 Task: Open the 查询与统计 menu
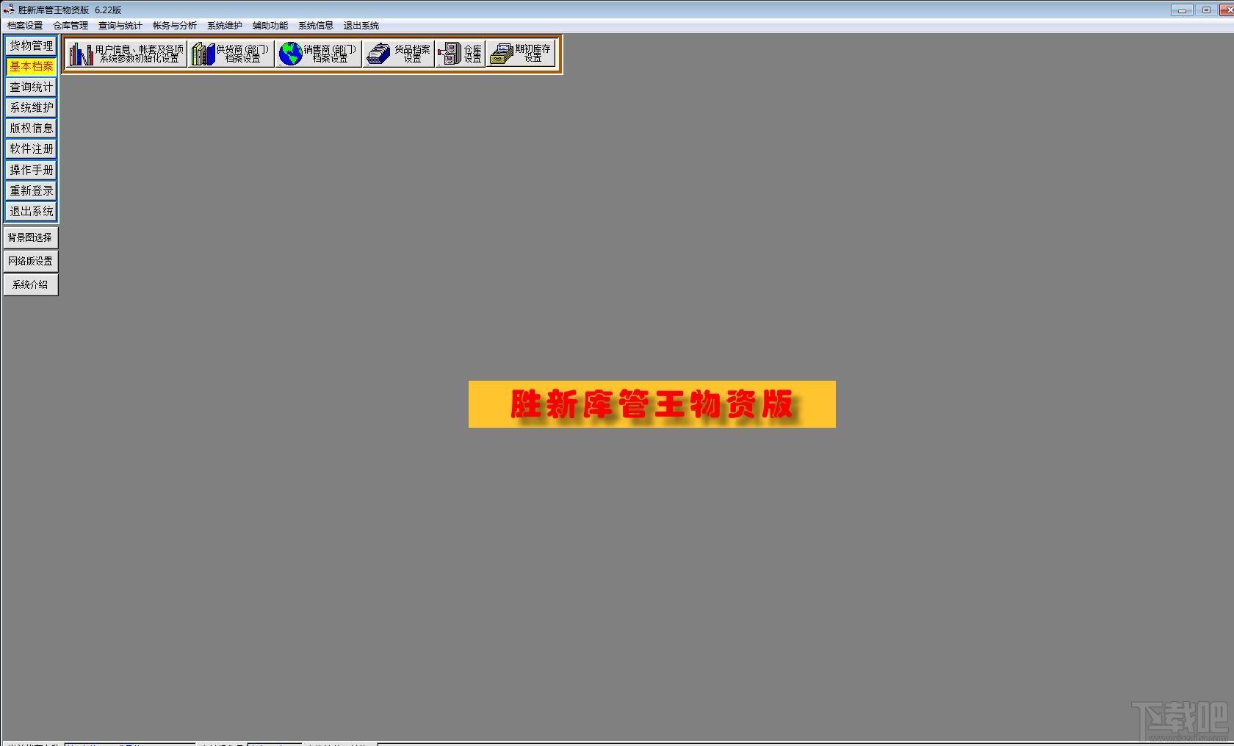point(120,26)
